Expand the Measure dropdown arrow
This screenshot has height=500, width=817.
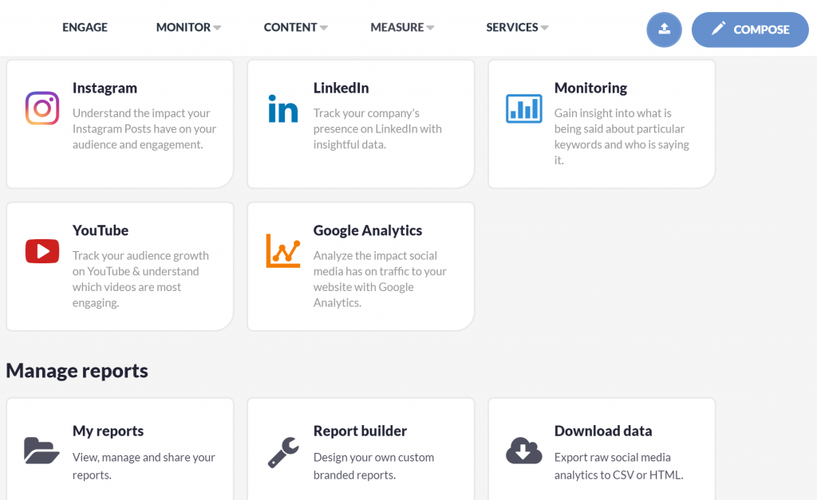click(430, 28)
